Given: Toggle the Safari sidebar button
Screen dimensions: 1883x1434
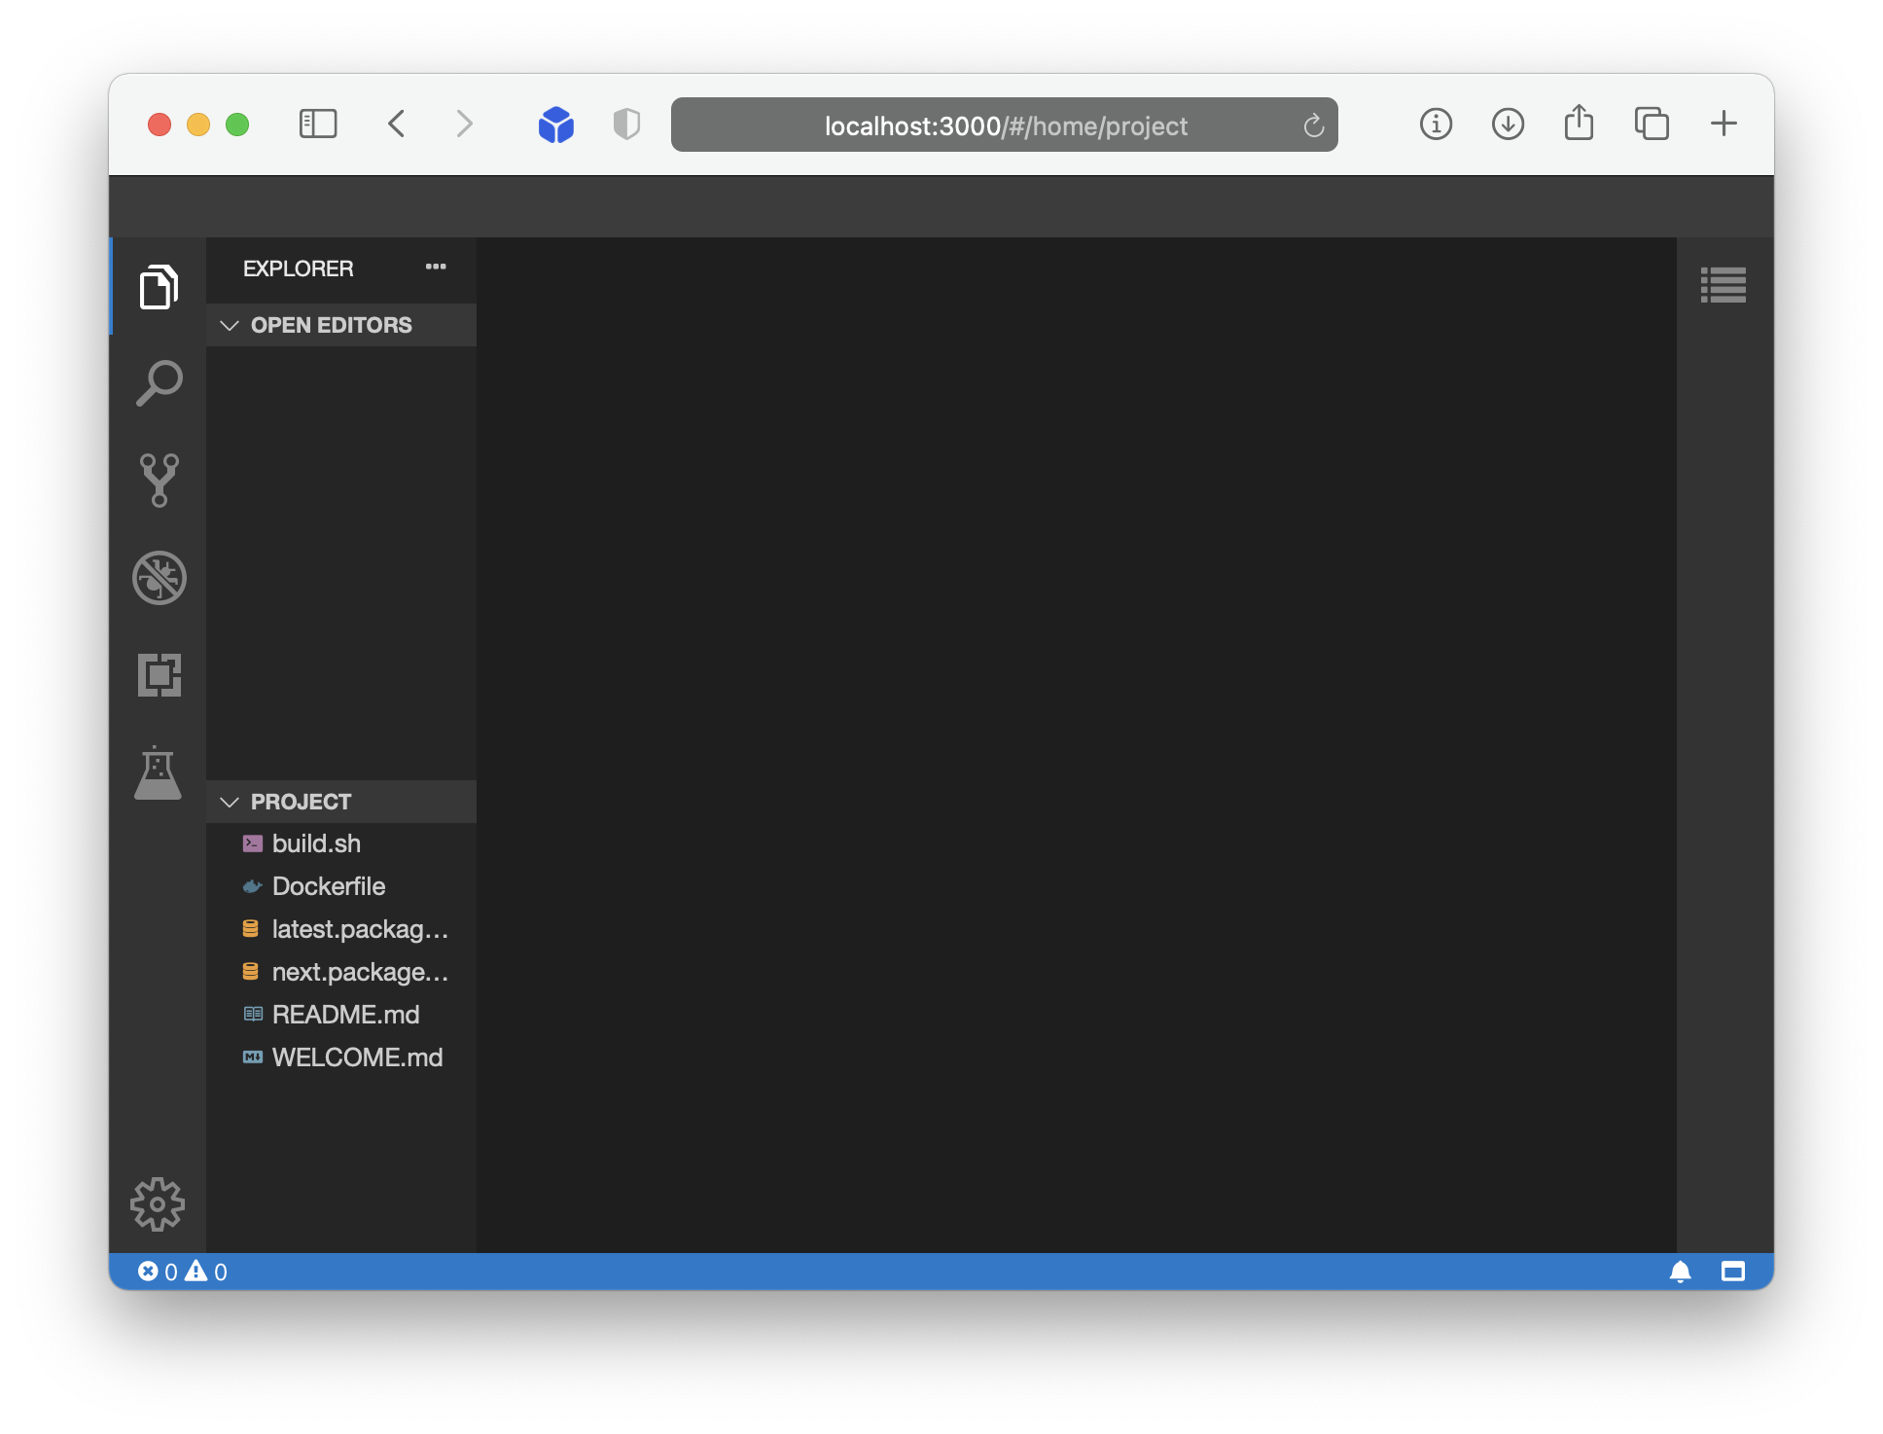Looking at the screenshot, I should tap(318, 124).
